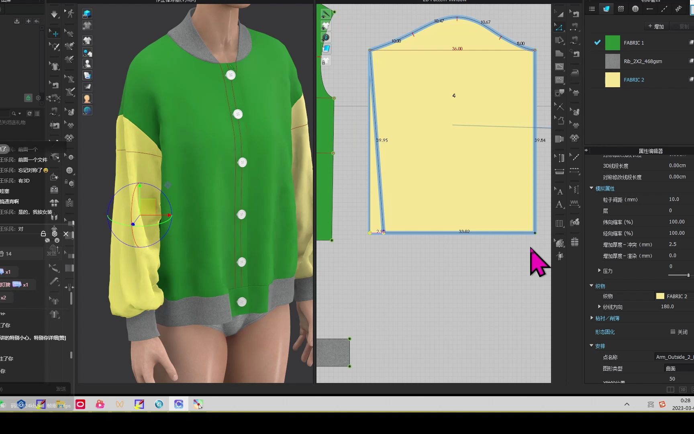The image size is (694, 434).
Task: Close the gizmo options with X icon
Action: 66,234
